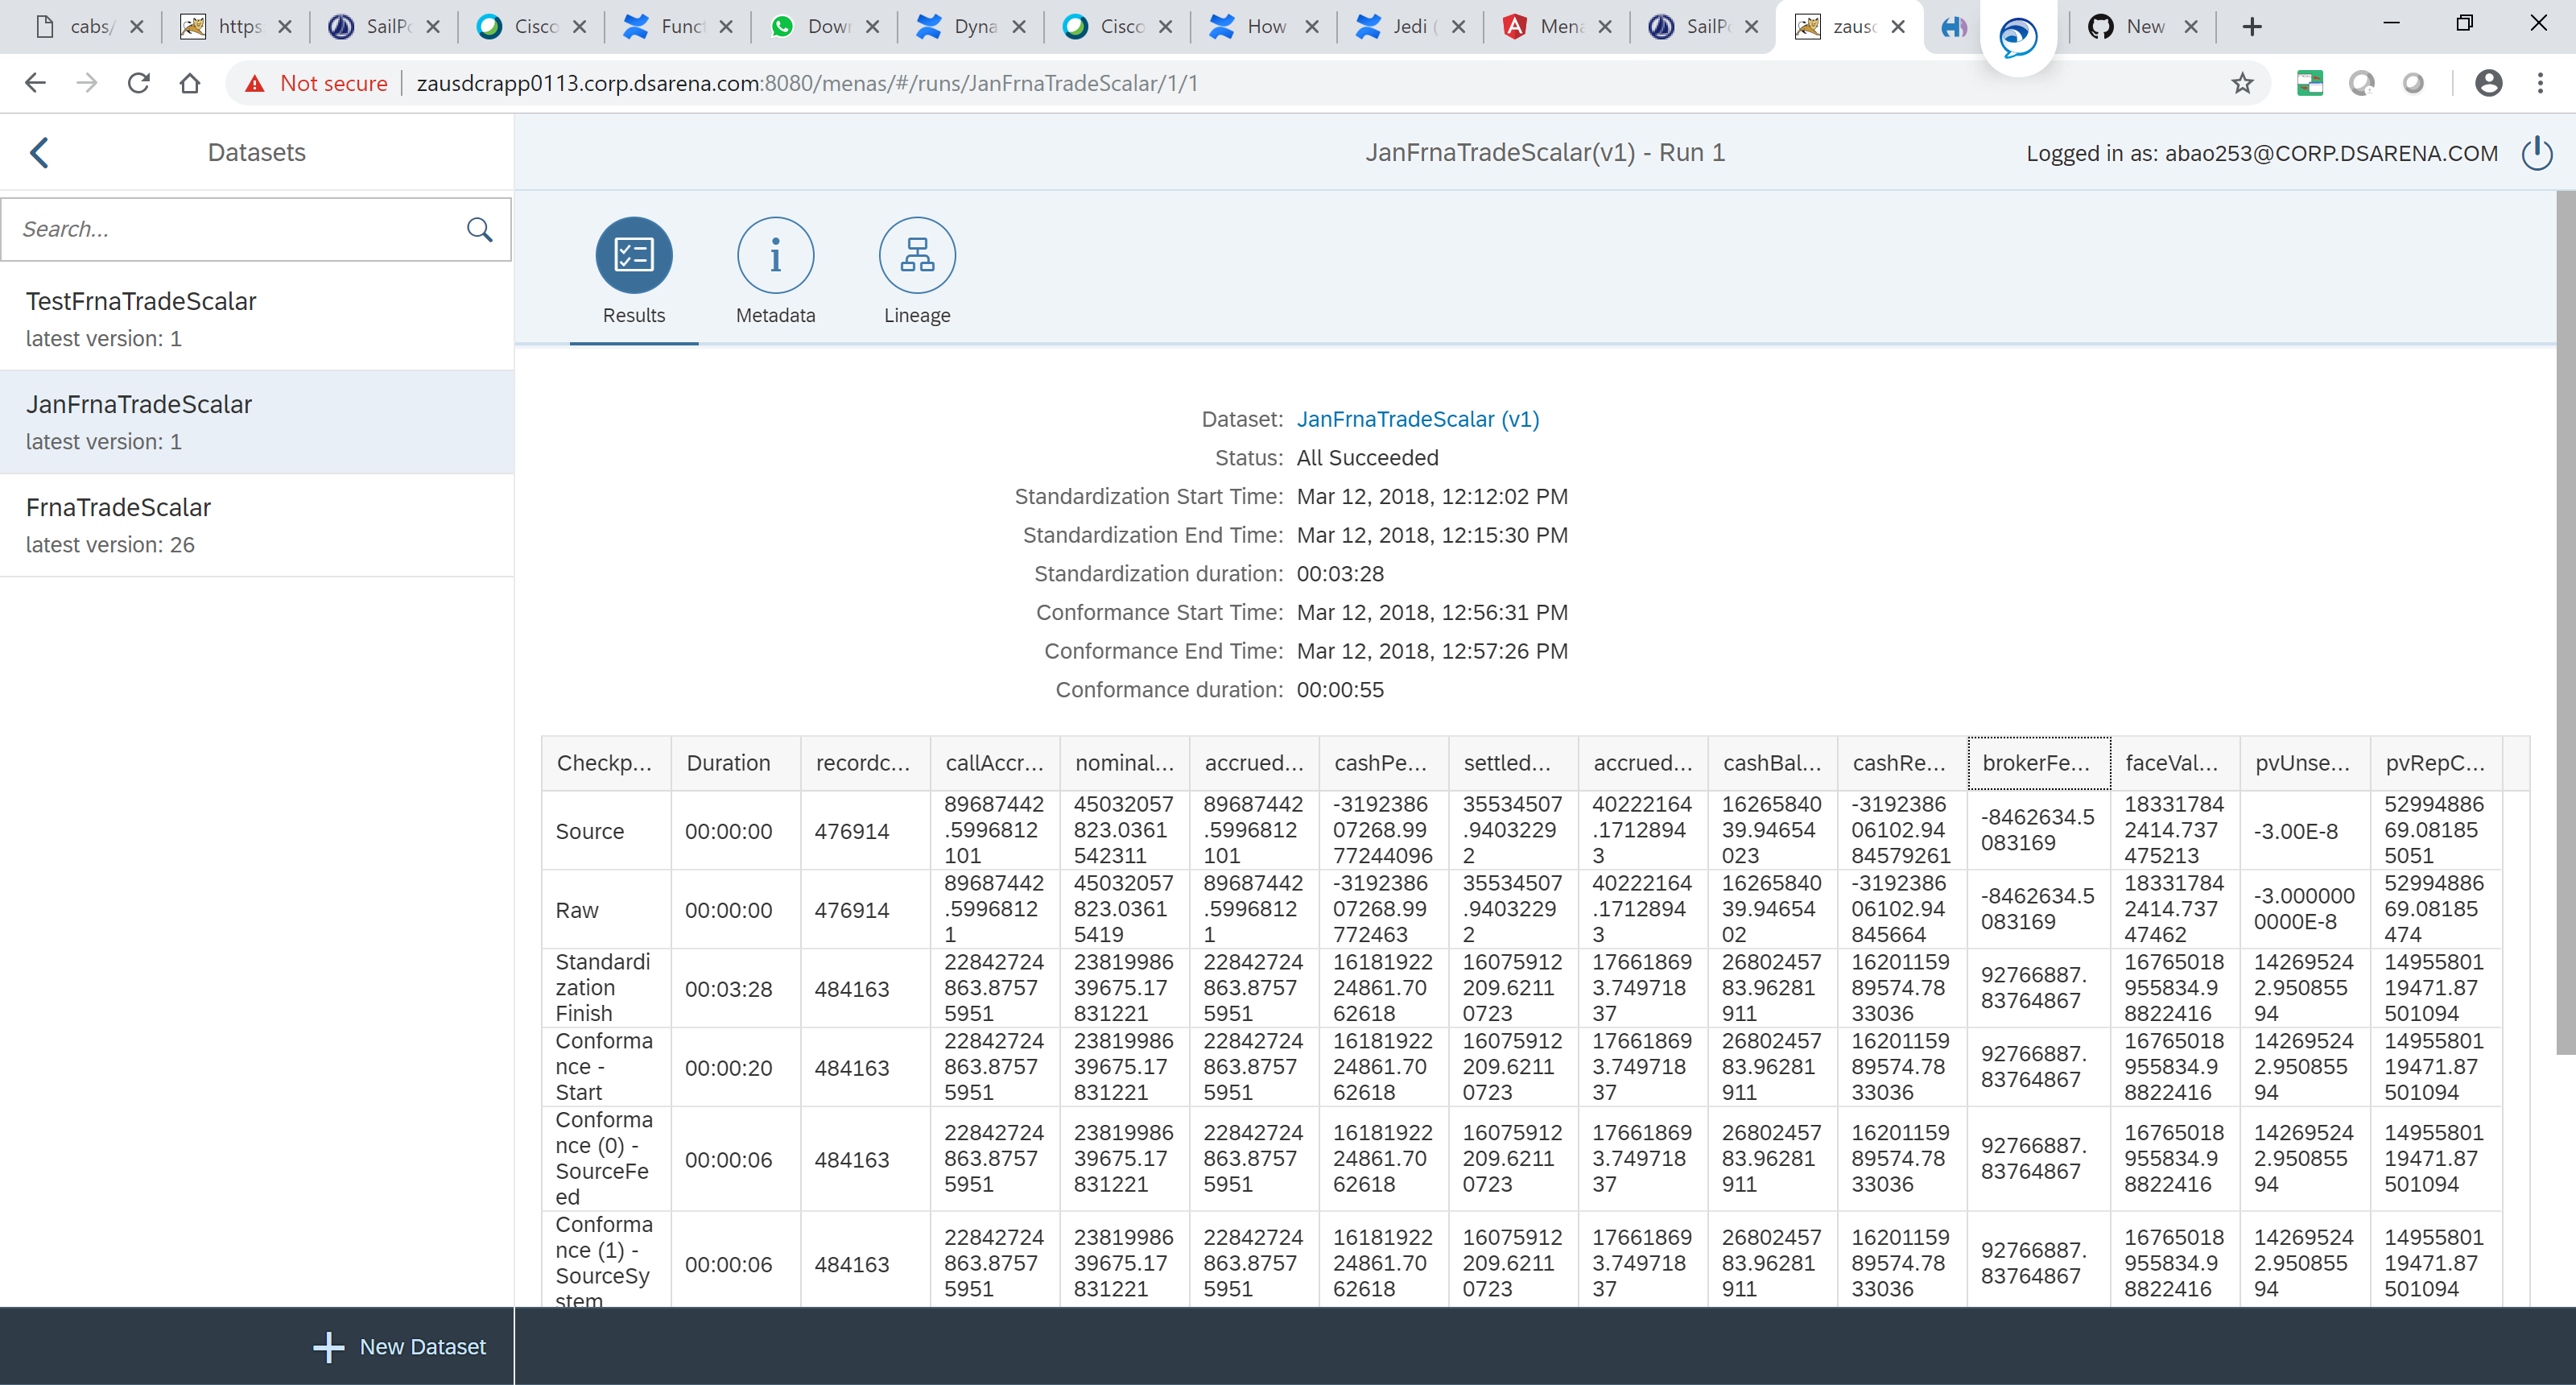
Task: Bookmark this page with the star icon
Action: point(2241,83)
